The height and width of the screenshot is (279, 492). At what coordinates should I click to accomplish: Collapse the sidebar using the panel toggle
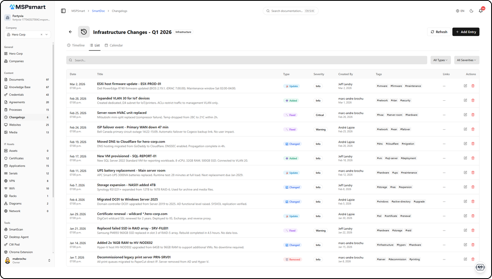coord(63,11)
